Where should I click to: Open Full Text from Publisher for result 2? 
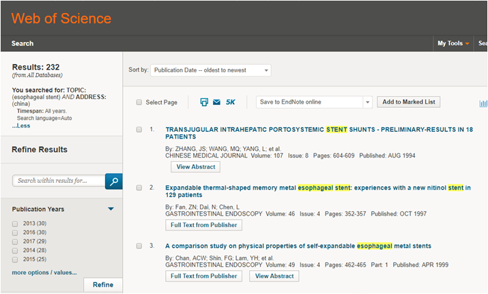[203, 225]
